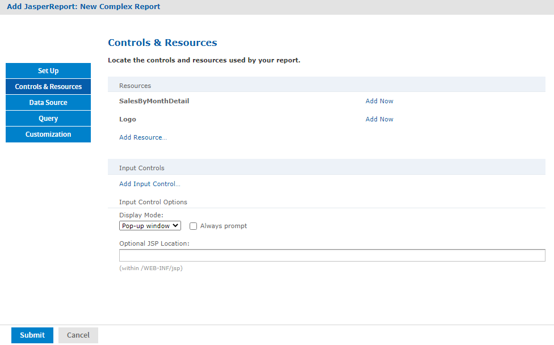Enable the Always prompt checkbox

click(x=193, y=226)
